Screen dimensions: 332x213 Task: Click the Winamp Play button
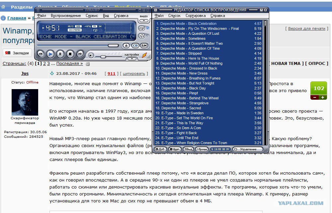click(50, 54)
